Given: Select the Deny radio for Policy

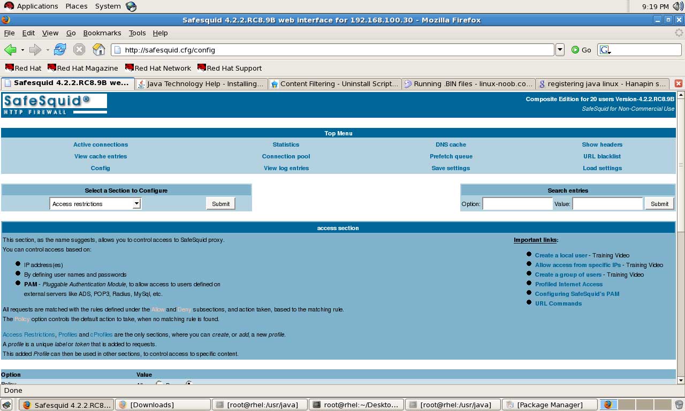Looking at the screenshot, I should click(x=188, y=384).
